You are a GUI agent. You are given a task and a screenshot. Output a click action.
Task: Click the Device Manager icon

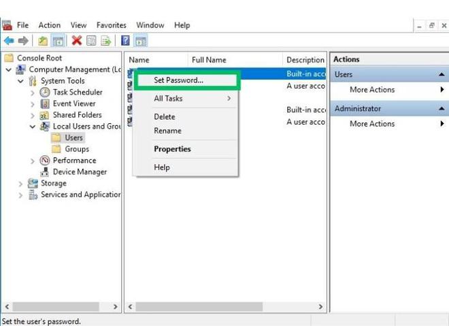point(45,172)
